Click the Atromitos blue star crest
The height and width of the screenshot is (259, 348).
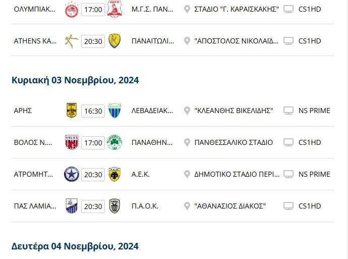(71, 174)
